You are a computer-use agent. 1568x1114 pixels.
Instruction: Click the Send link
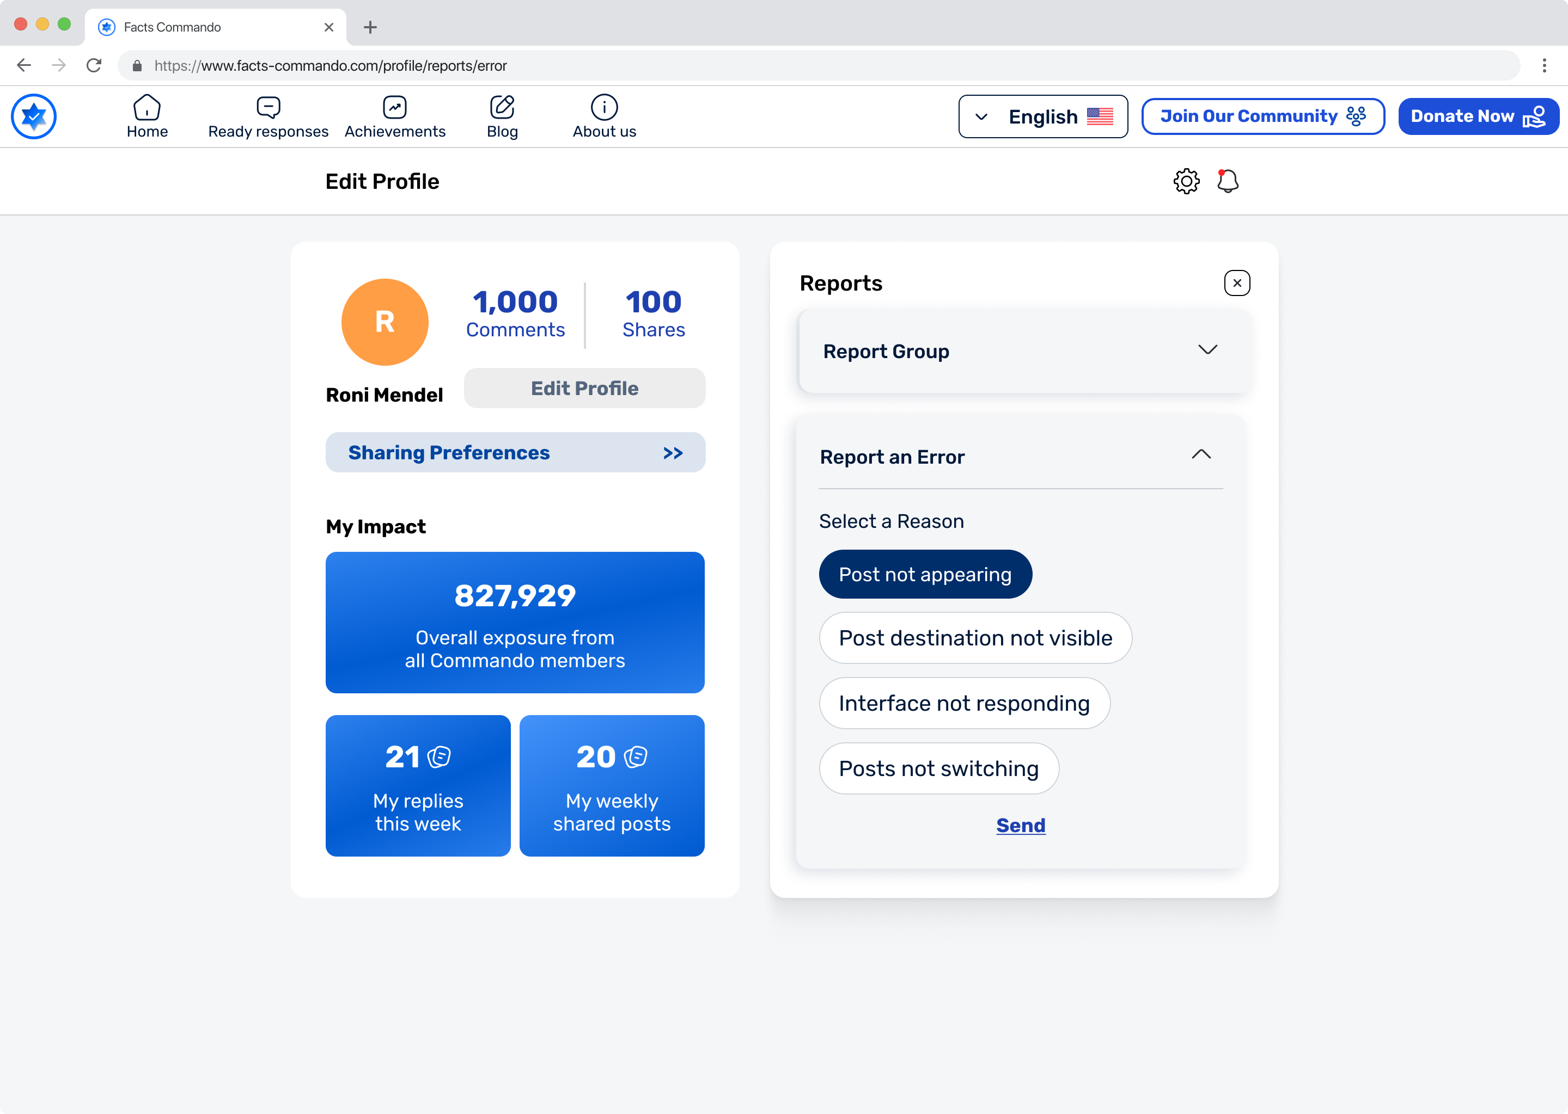point(1021,825)
